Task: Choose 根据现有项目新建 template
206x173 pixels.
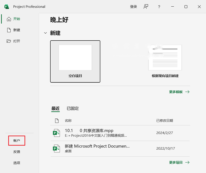Action: point(165,61)
